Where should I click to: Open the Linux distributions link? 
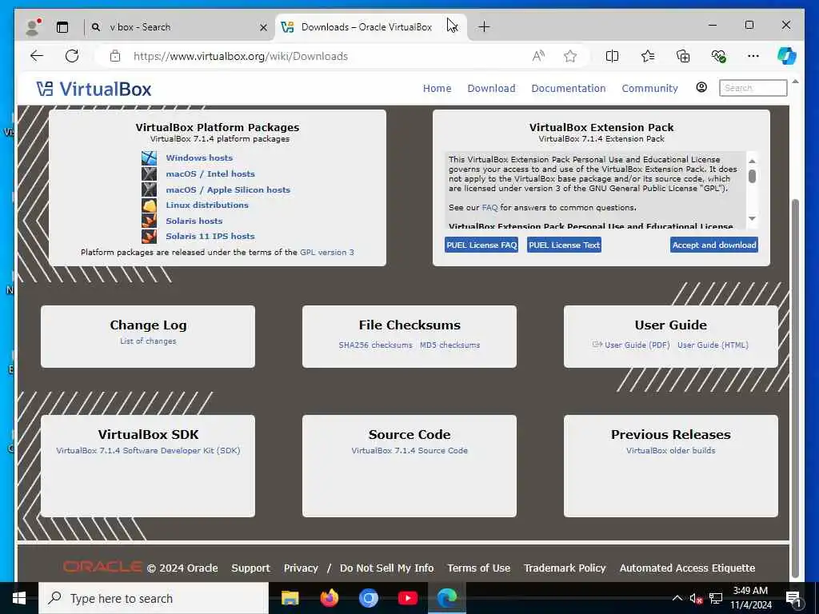click(207, 205)
